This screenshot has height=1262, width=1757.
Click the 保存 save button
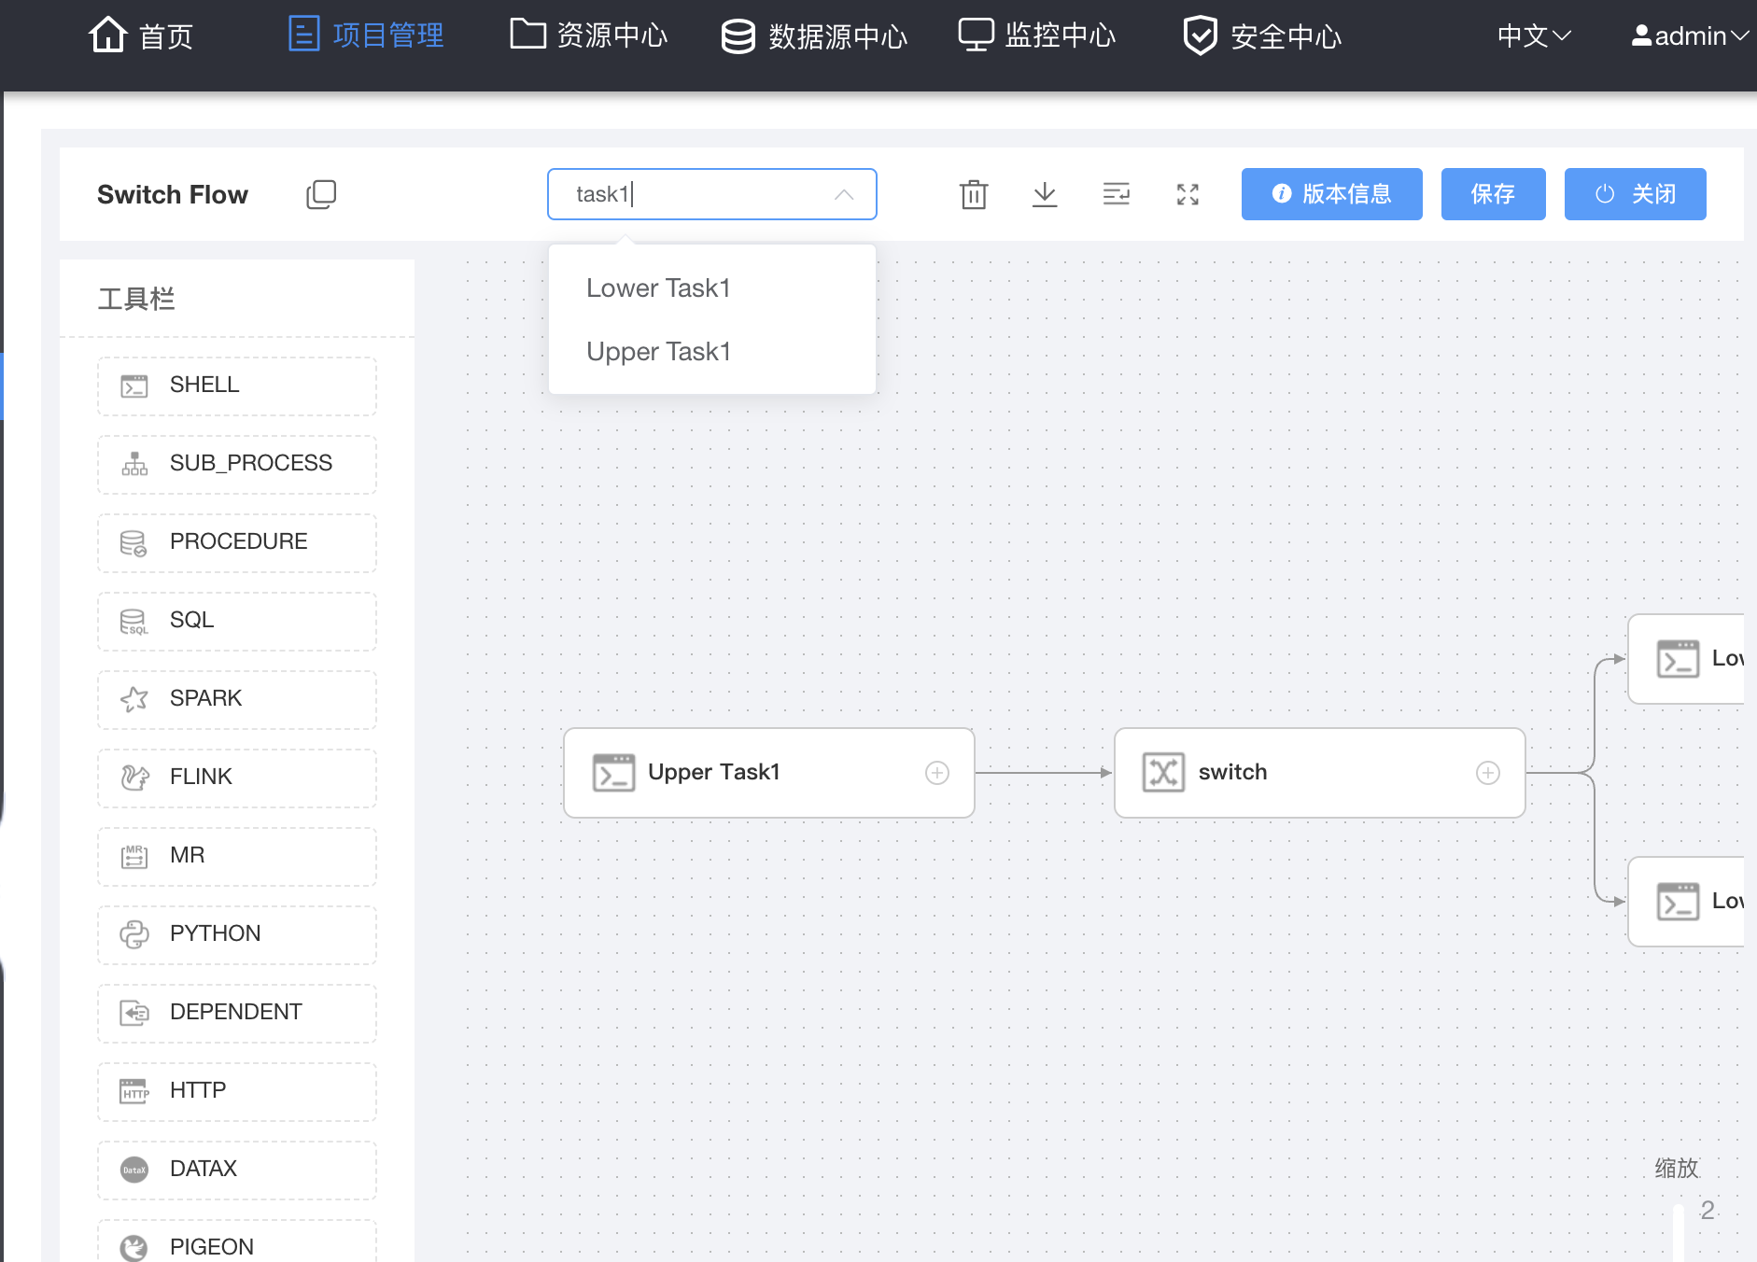pos(1494,194)
